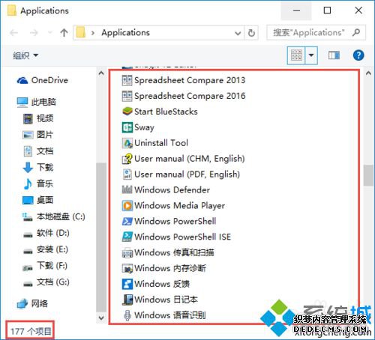
Task: Click the Windows 内存诊断 icon
Action: click(127, 268)
